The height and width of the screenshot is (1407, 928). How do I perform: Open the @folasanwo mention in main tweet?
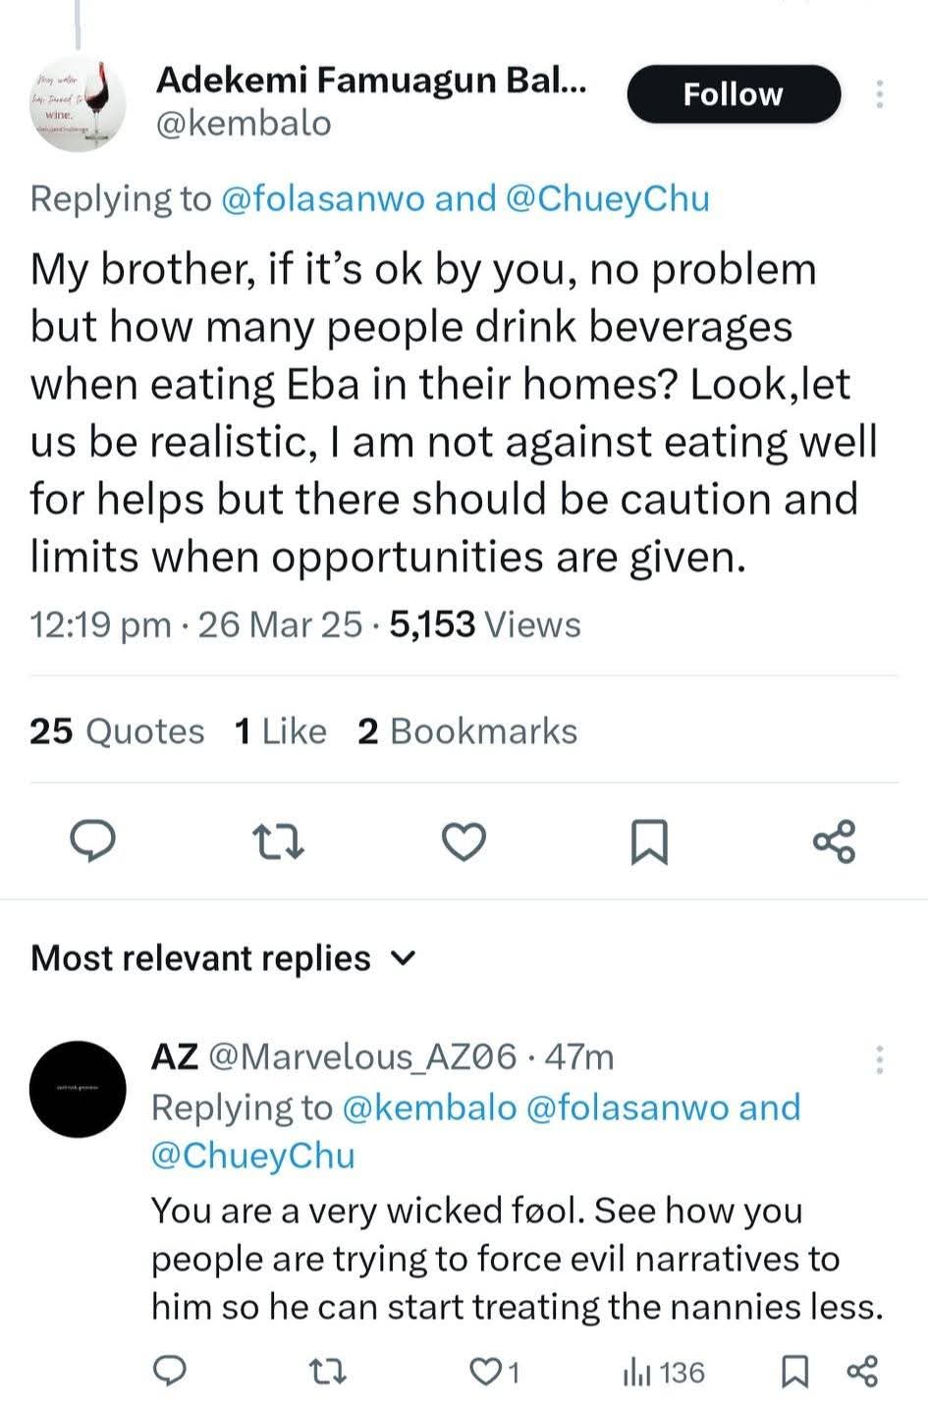point(323,198)
